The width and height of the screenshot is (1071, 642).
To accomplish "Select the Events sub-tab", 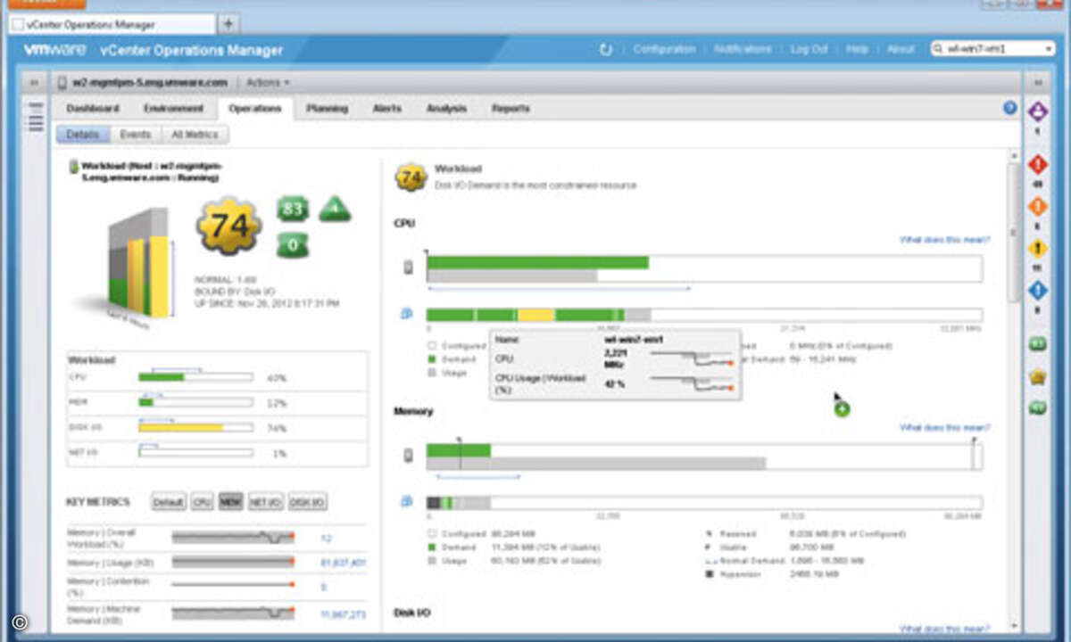I will point(136,135).
